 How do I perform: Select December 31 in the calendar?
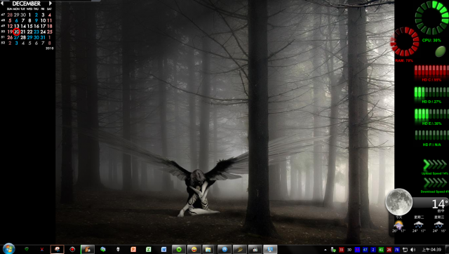(43, 37)
